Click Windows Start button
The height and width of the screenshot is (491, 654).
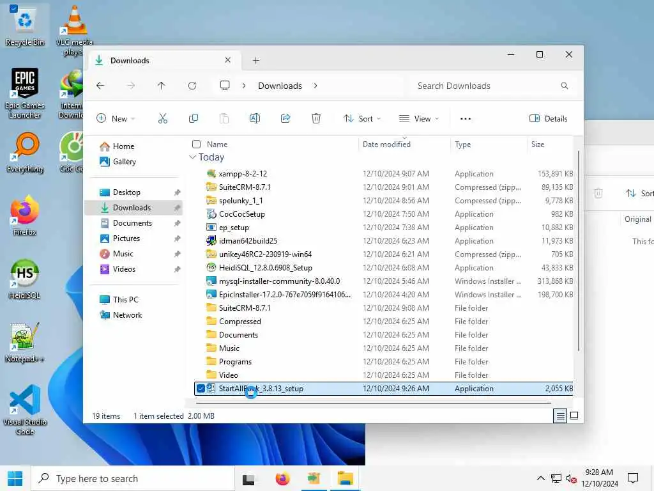click(15, 478)
